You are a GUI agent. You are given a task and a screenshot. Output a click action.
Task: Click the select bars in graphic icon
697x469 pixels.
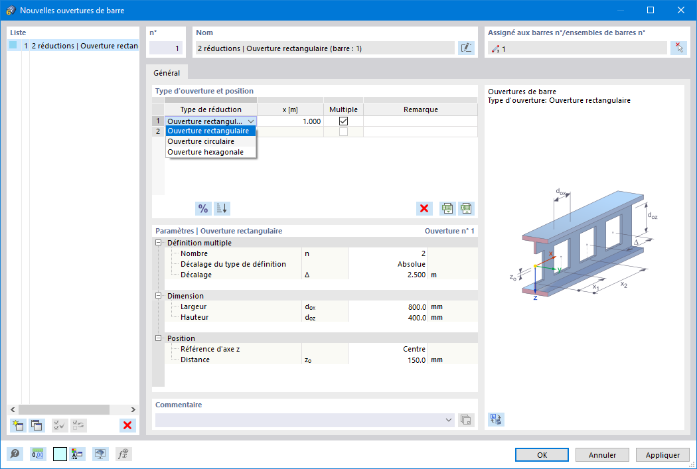[678, 48]
